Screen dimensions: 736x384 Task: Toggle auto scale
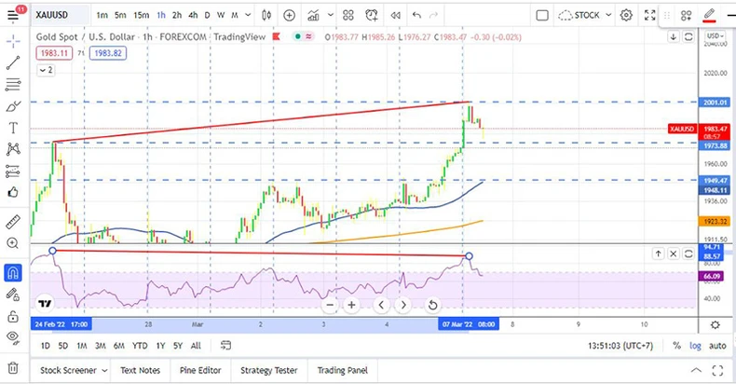[x=717, y=346]
